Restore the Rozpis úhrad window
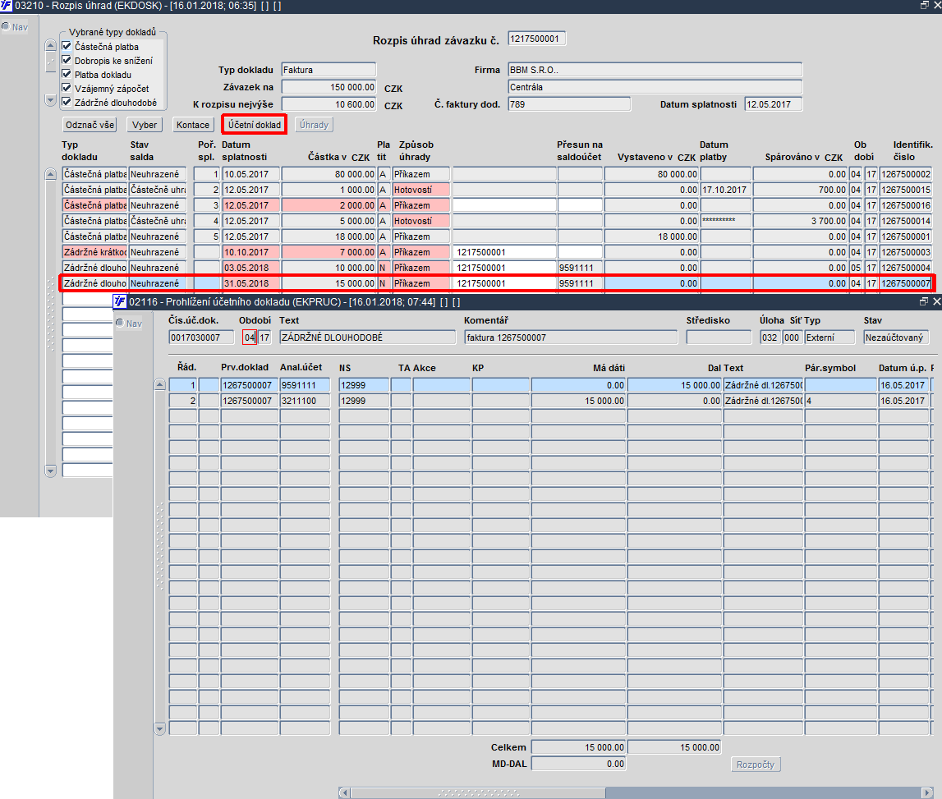 point(925,6)
